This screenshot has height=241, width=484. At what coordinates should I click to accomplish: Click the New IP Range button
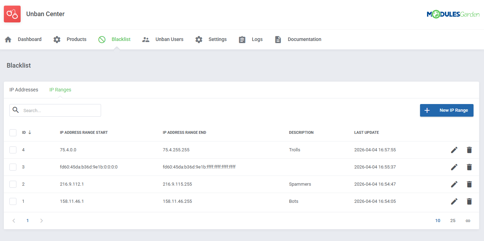point(447,110)
